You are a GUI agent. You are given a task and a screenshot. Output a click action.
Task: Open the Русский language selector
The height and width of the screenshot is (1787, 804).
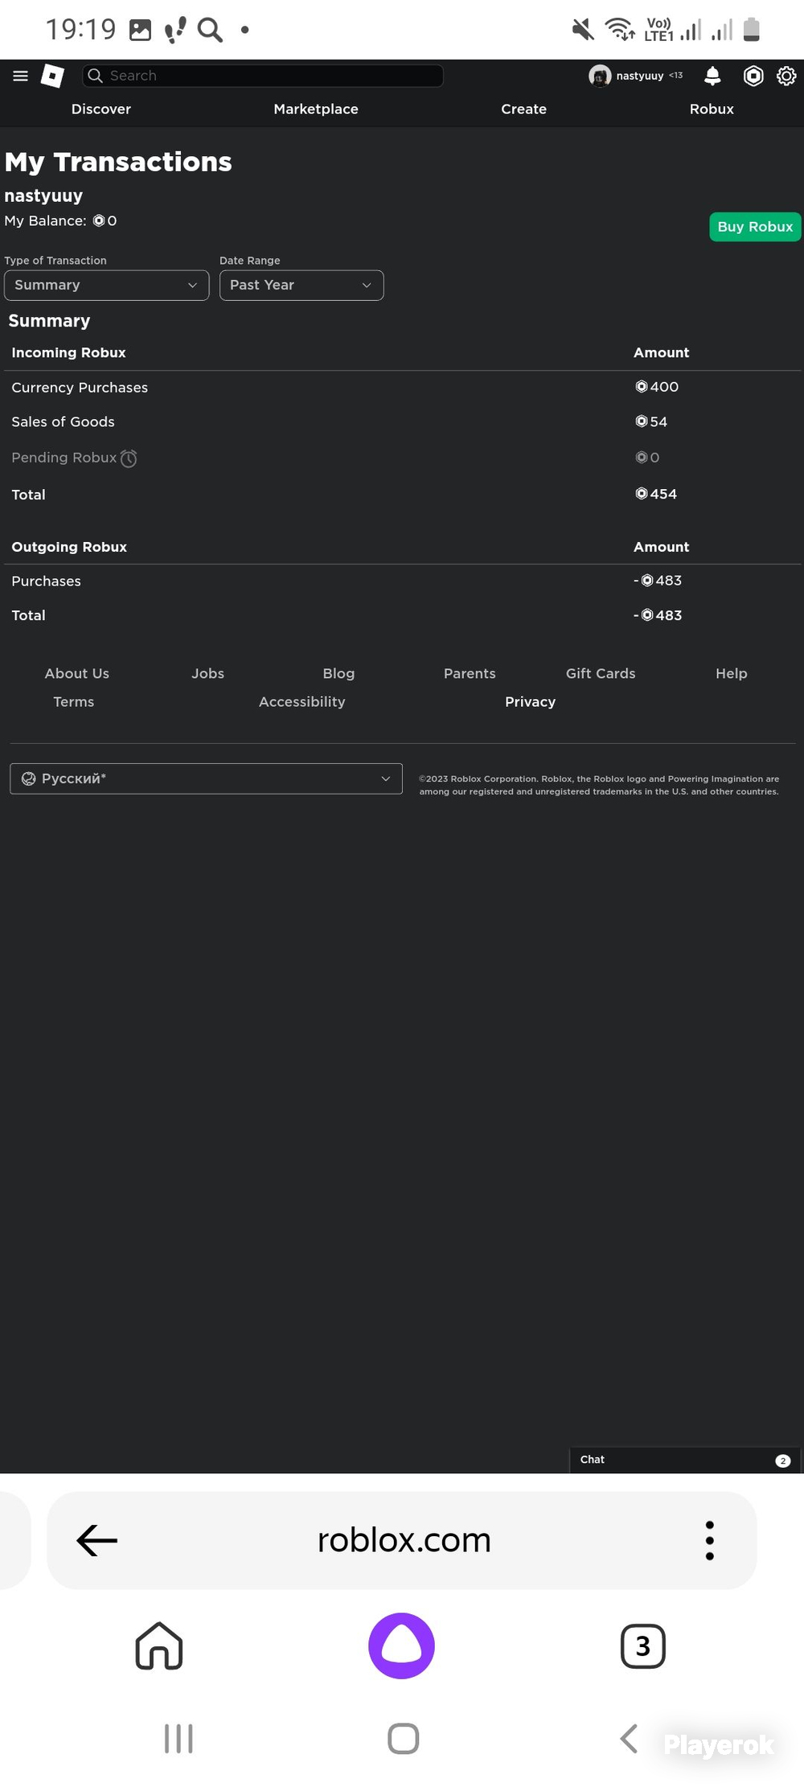[x=206, y=778]
